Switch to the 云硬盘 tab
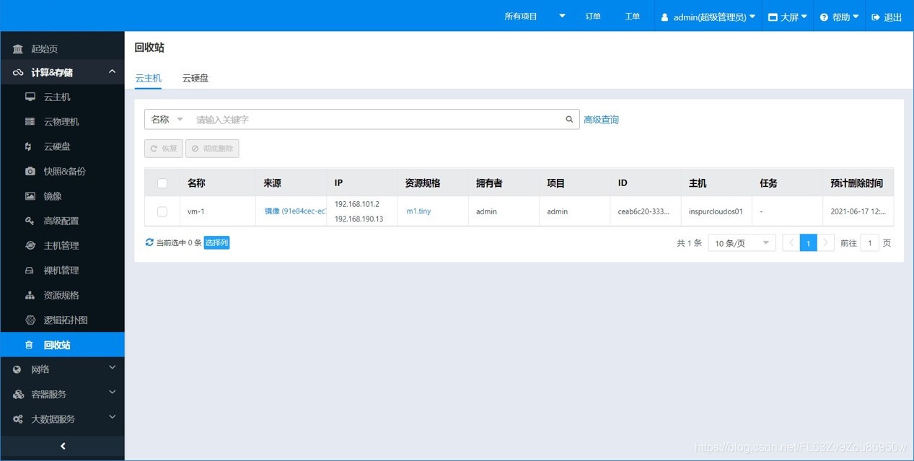Screen dimensions: 914x461 (x=195, y=78)
